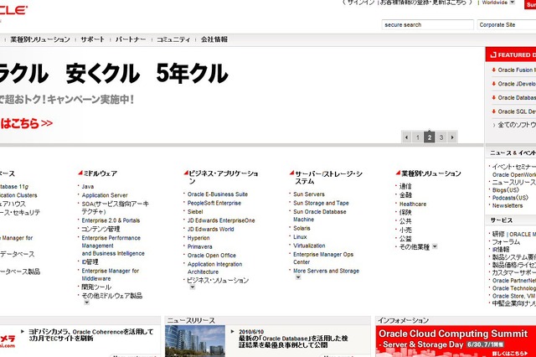Viewport: 536px width, 357px height.
Task: Open 開発ツール link
Action: coord(96,287)
